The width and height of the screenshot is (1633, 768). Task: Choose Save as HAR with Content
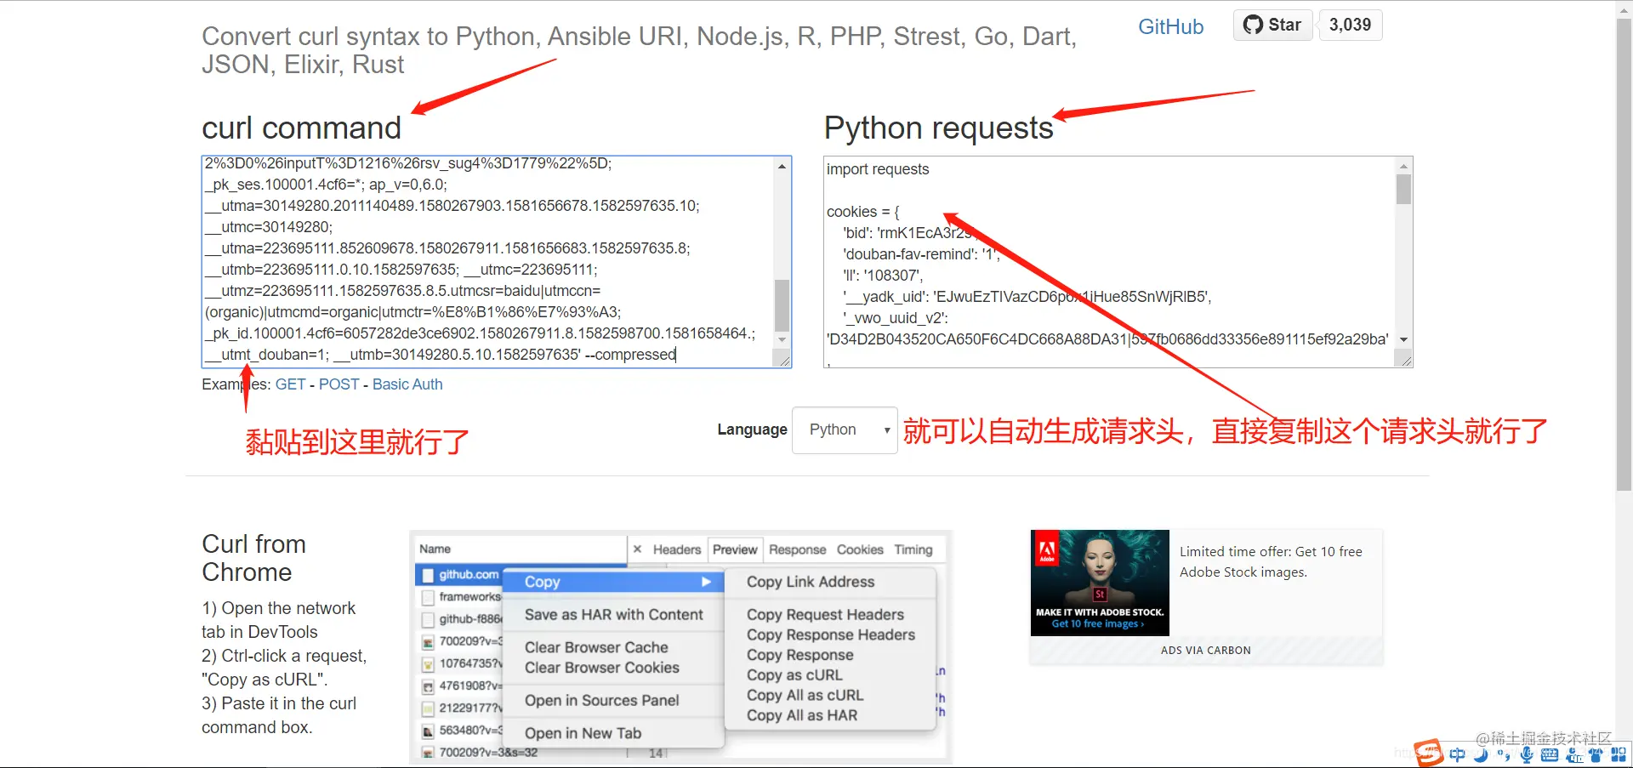[613, 615]
